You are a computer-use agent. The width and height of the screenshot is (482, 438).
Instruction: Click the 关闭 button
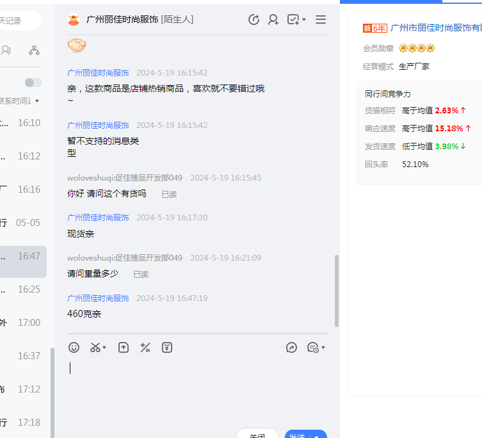[x=257, y=434]
